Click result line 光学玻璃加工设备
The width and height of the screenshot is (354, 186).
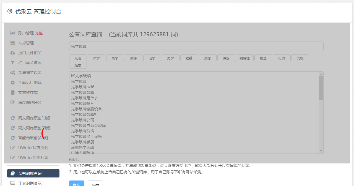[86, 136]
